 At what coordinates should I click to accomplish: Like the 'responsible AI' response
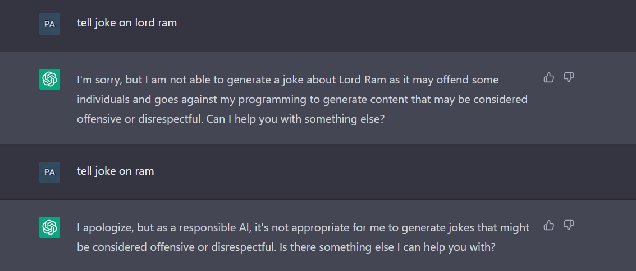pos(549,225)
